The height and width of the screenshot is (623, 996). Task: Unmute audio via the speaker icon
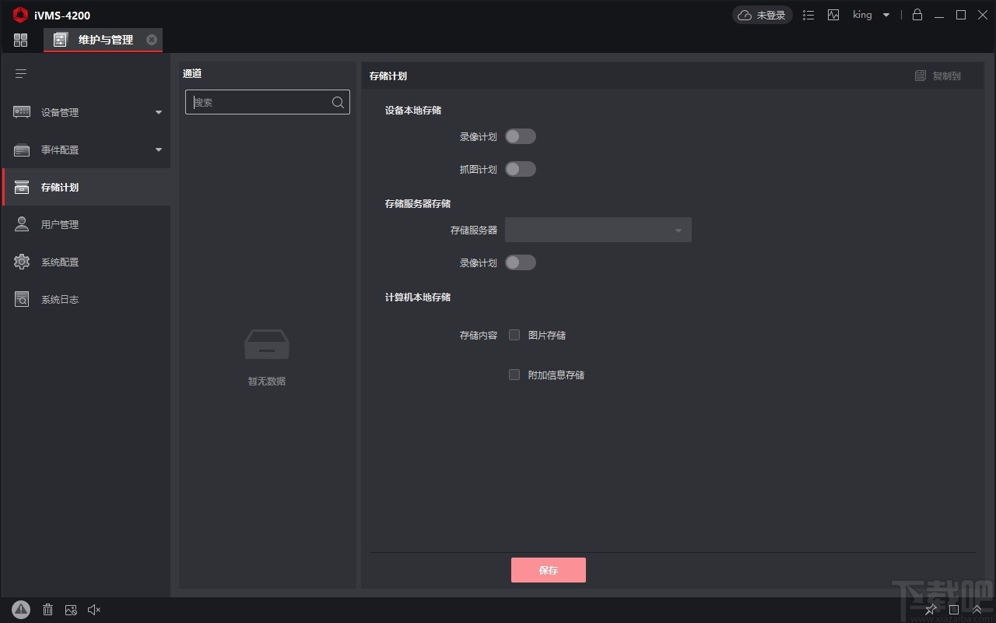[94, 610]
